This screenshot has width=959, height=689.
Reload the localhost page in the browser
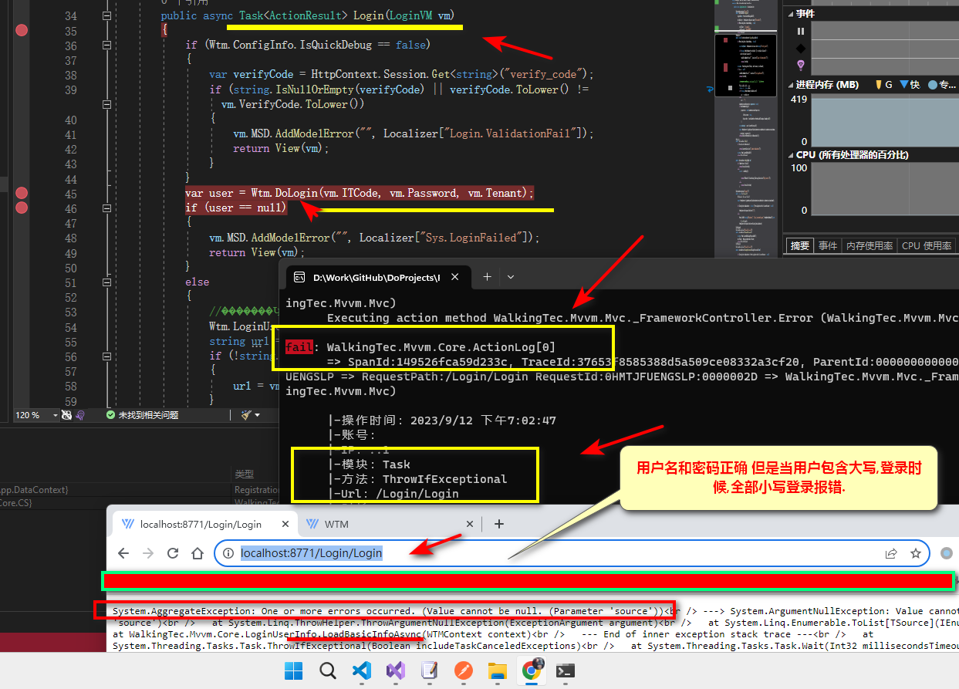pyautogui.click(x=173, y=553)
